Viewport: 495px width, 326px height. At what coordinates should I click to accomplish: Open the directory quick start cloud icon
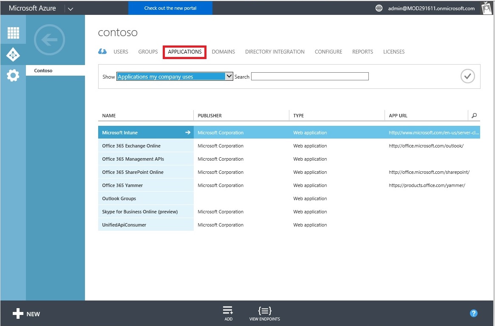(102, 52)
